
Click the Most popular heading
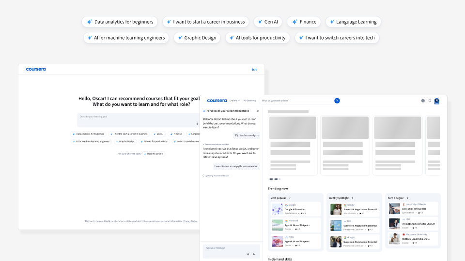(x=278, y=198)
